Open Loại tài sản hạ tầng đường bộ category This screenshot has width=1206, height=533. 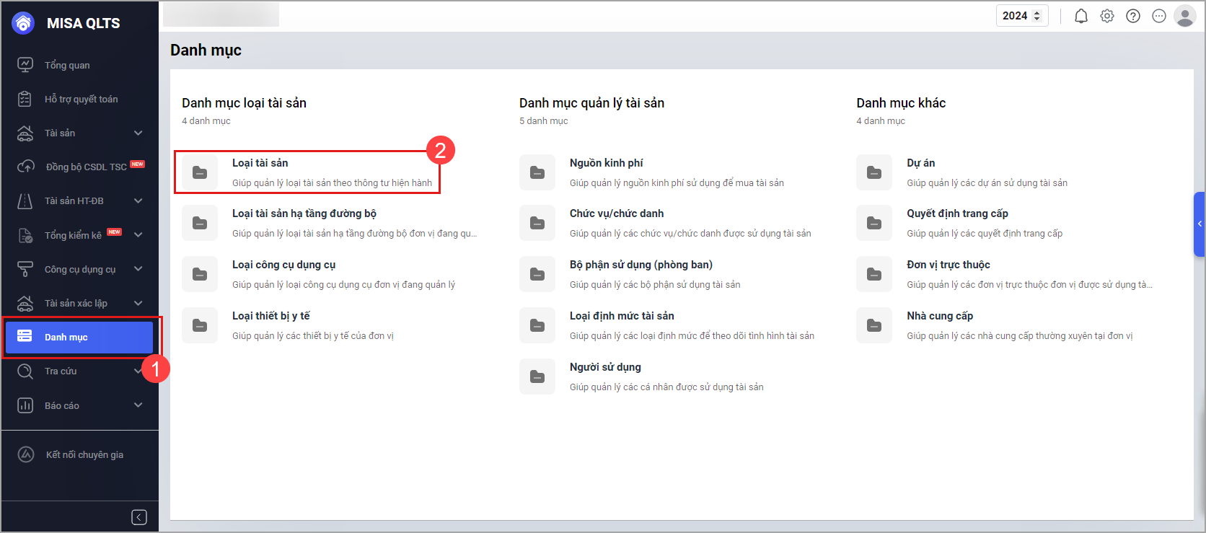click(x=330, y=223)
